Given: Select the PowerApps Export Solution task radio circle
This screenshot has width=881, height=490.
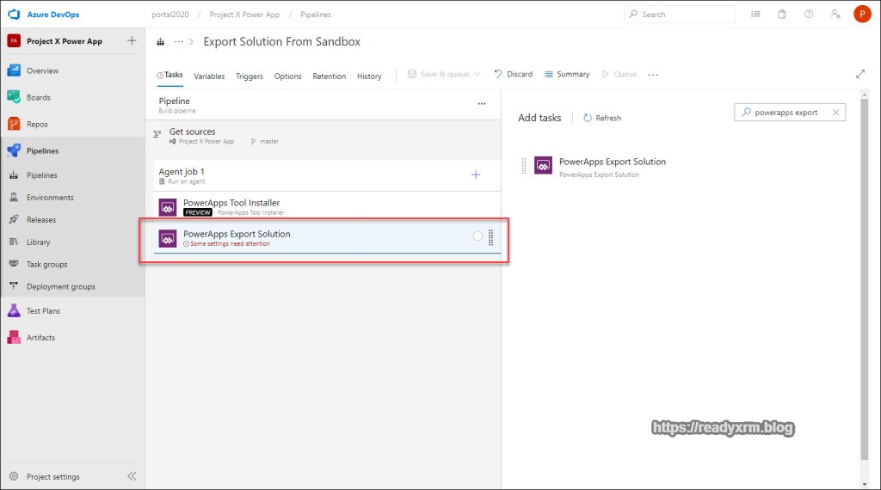Looking at the screenshot, I should pyautogui.click(x=477, y=236).
